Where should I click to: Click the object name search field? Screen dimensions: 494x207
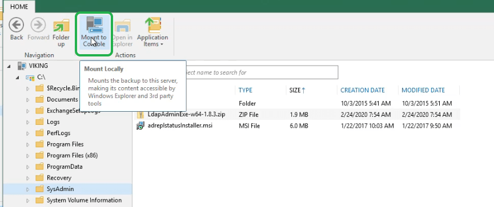click(262, 72)
